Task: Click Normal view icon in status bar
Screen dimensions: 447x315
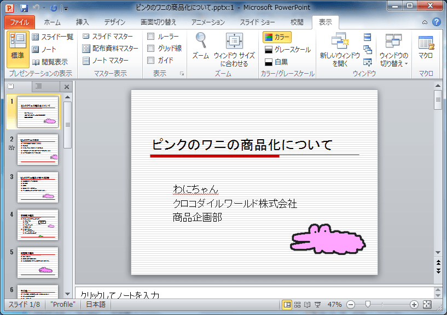Action: click(287, 305)
